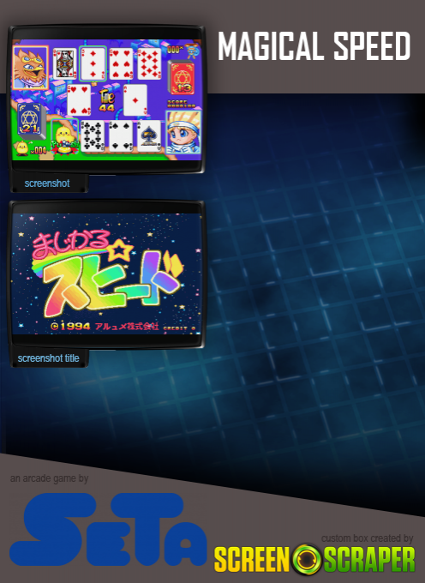Click the blue card deck showing 21
The height and width of the screenshot is (583, 425).
(31, 121)
